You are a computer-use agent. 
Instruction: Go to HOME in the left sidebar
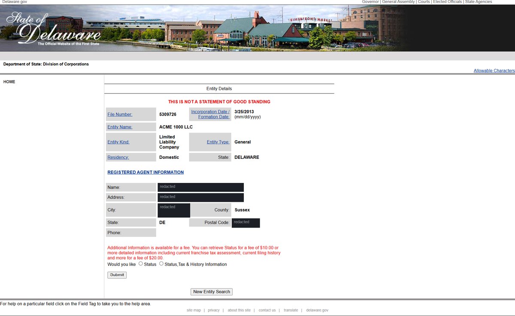(9, 82)
